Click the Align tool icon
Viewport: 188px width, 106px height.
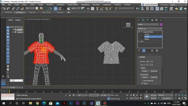tap(142, 9)
